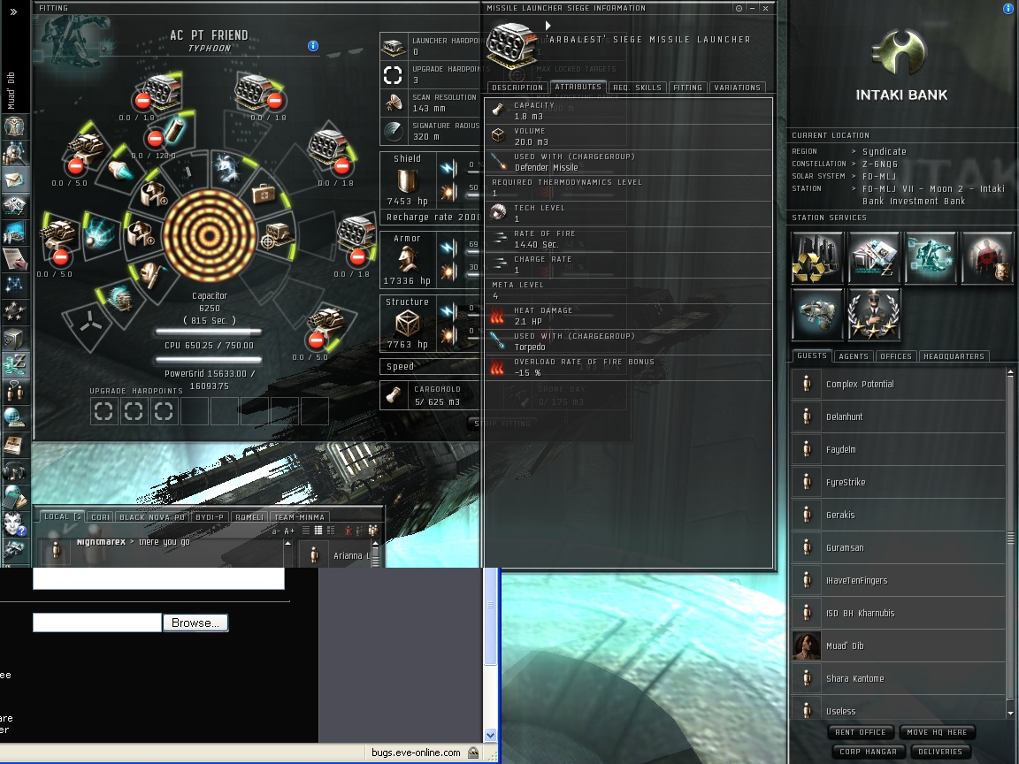Click the file path field beside Browse
The width and height of the screenshot is (1019, 764).
pos(96,623)
